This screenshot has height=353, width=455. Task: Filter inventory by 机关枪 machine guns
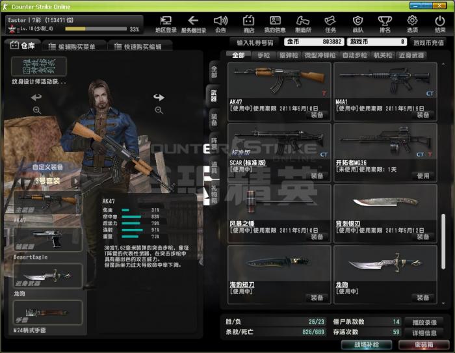coord(382,55)
